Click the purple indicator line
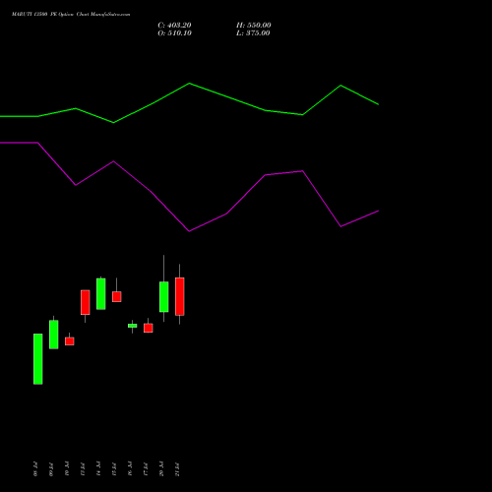Image resolution: width=492 pixels, height=492 pixels. [189, 230]
